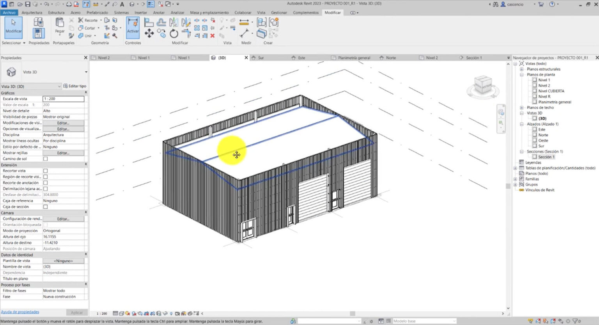Viewport: 599px width, 325px height.
Task: Expand the Planos estructurales tree node
Action: [x=521, y=69]
